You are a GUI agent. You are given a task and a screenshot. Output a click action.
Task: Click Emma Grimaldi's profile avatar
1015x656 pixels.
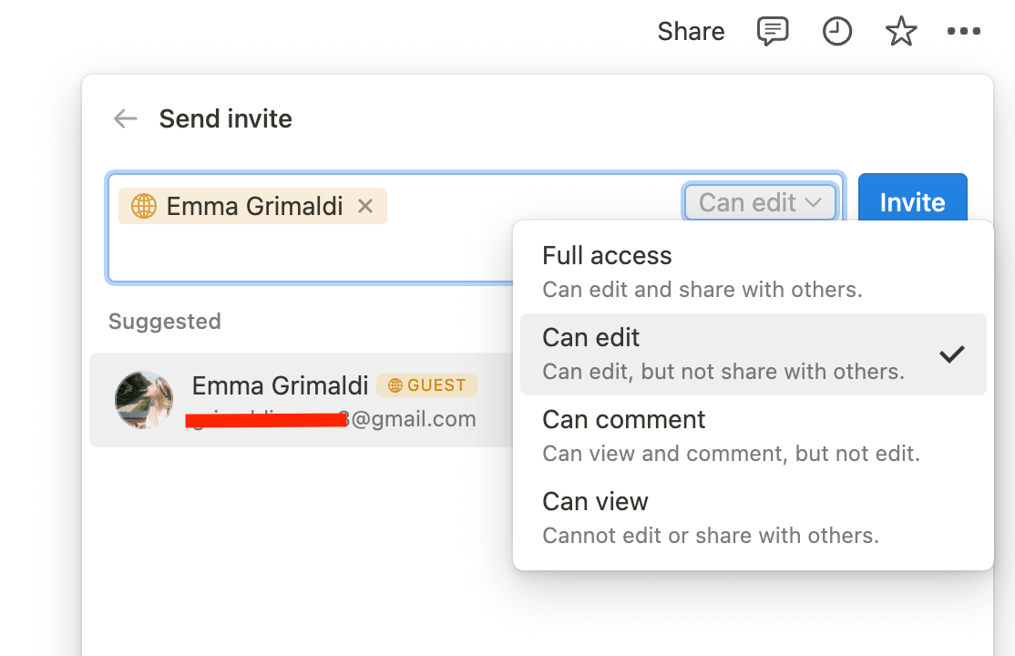tap(144, 400)
